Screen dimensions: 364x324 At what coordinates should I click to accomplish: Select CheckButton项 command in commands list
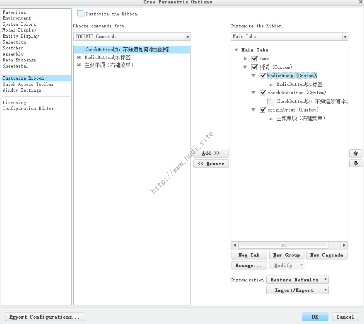pos(132,49)
